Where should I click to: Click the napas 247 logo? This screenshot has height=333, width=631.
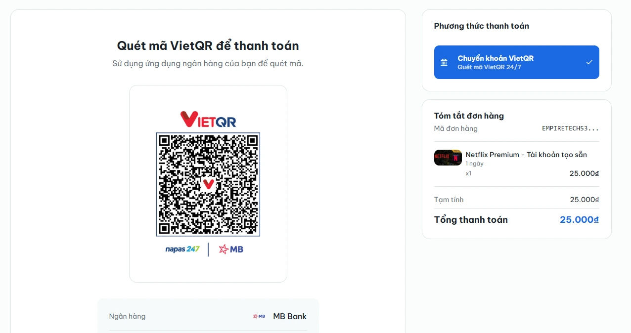coord(182,249)
